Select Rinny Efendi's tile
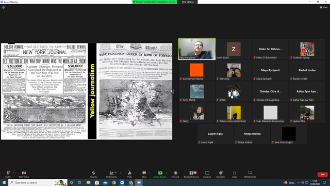330x186 pixels. coord(197,91)
